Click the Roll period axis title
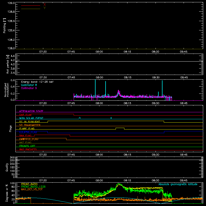 tap(8, 64)
